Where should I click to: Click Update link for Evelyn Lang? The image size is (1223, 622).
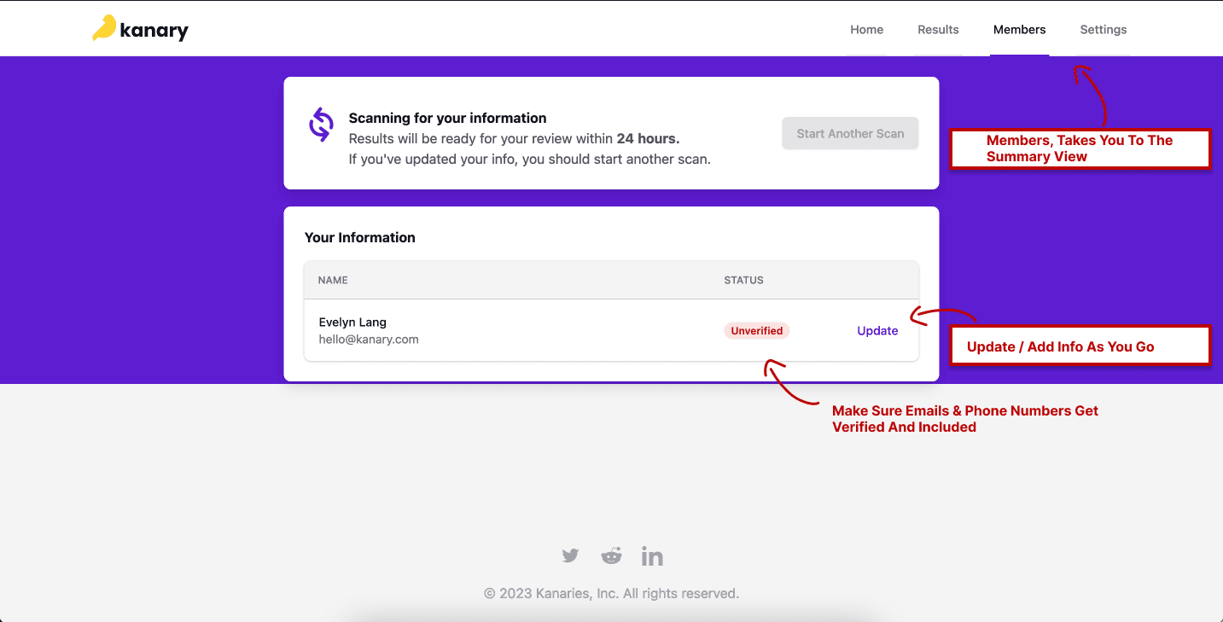click(x=877, y=331)
